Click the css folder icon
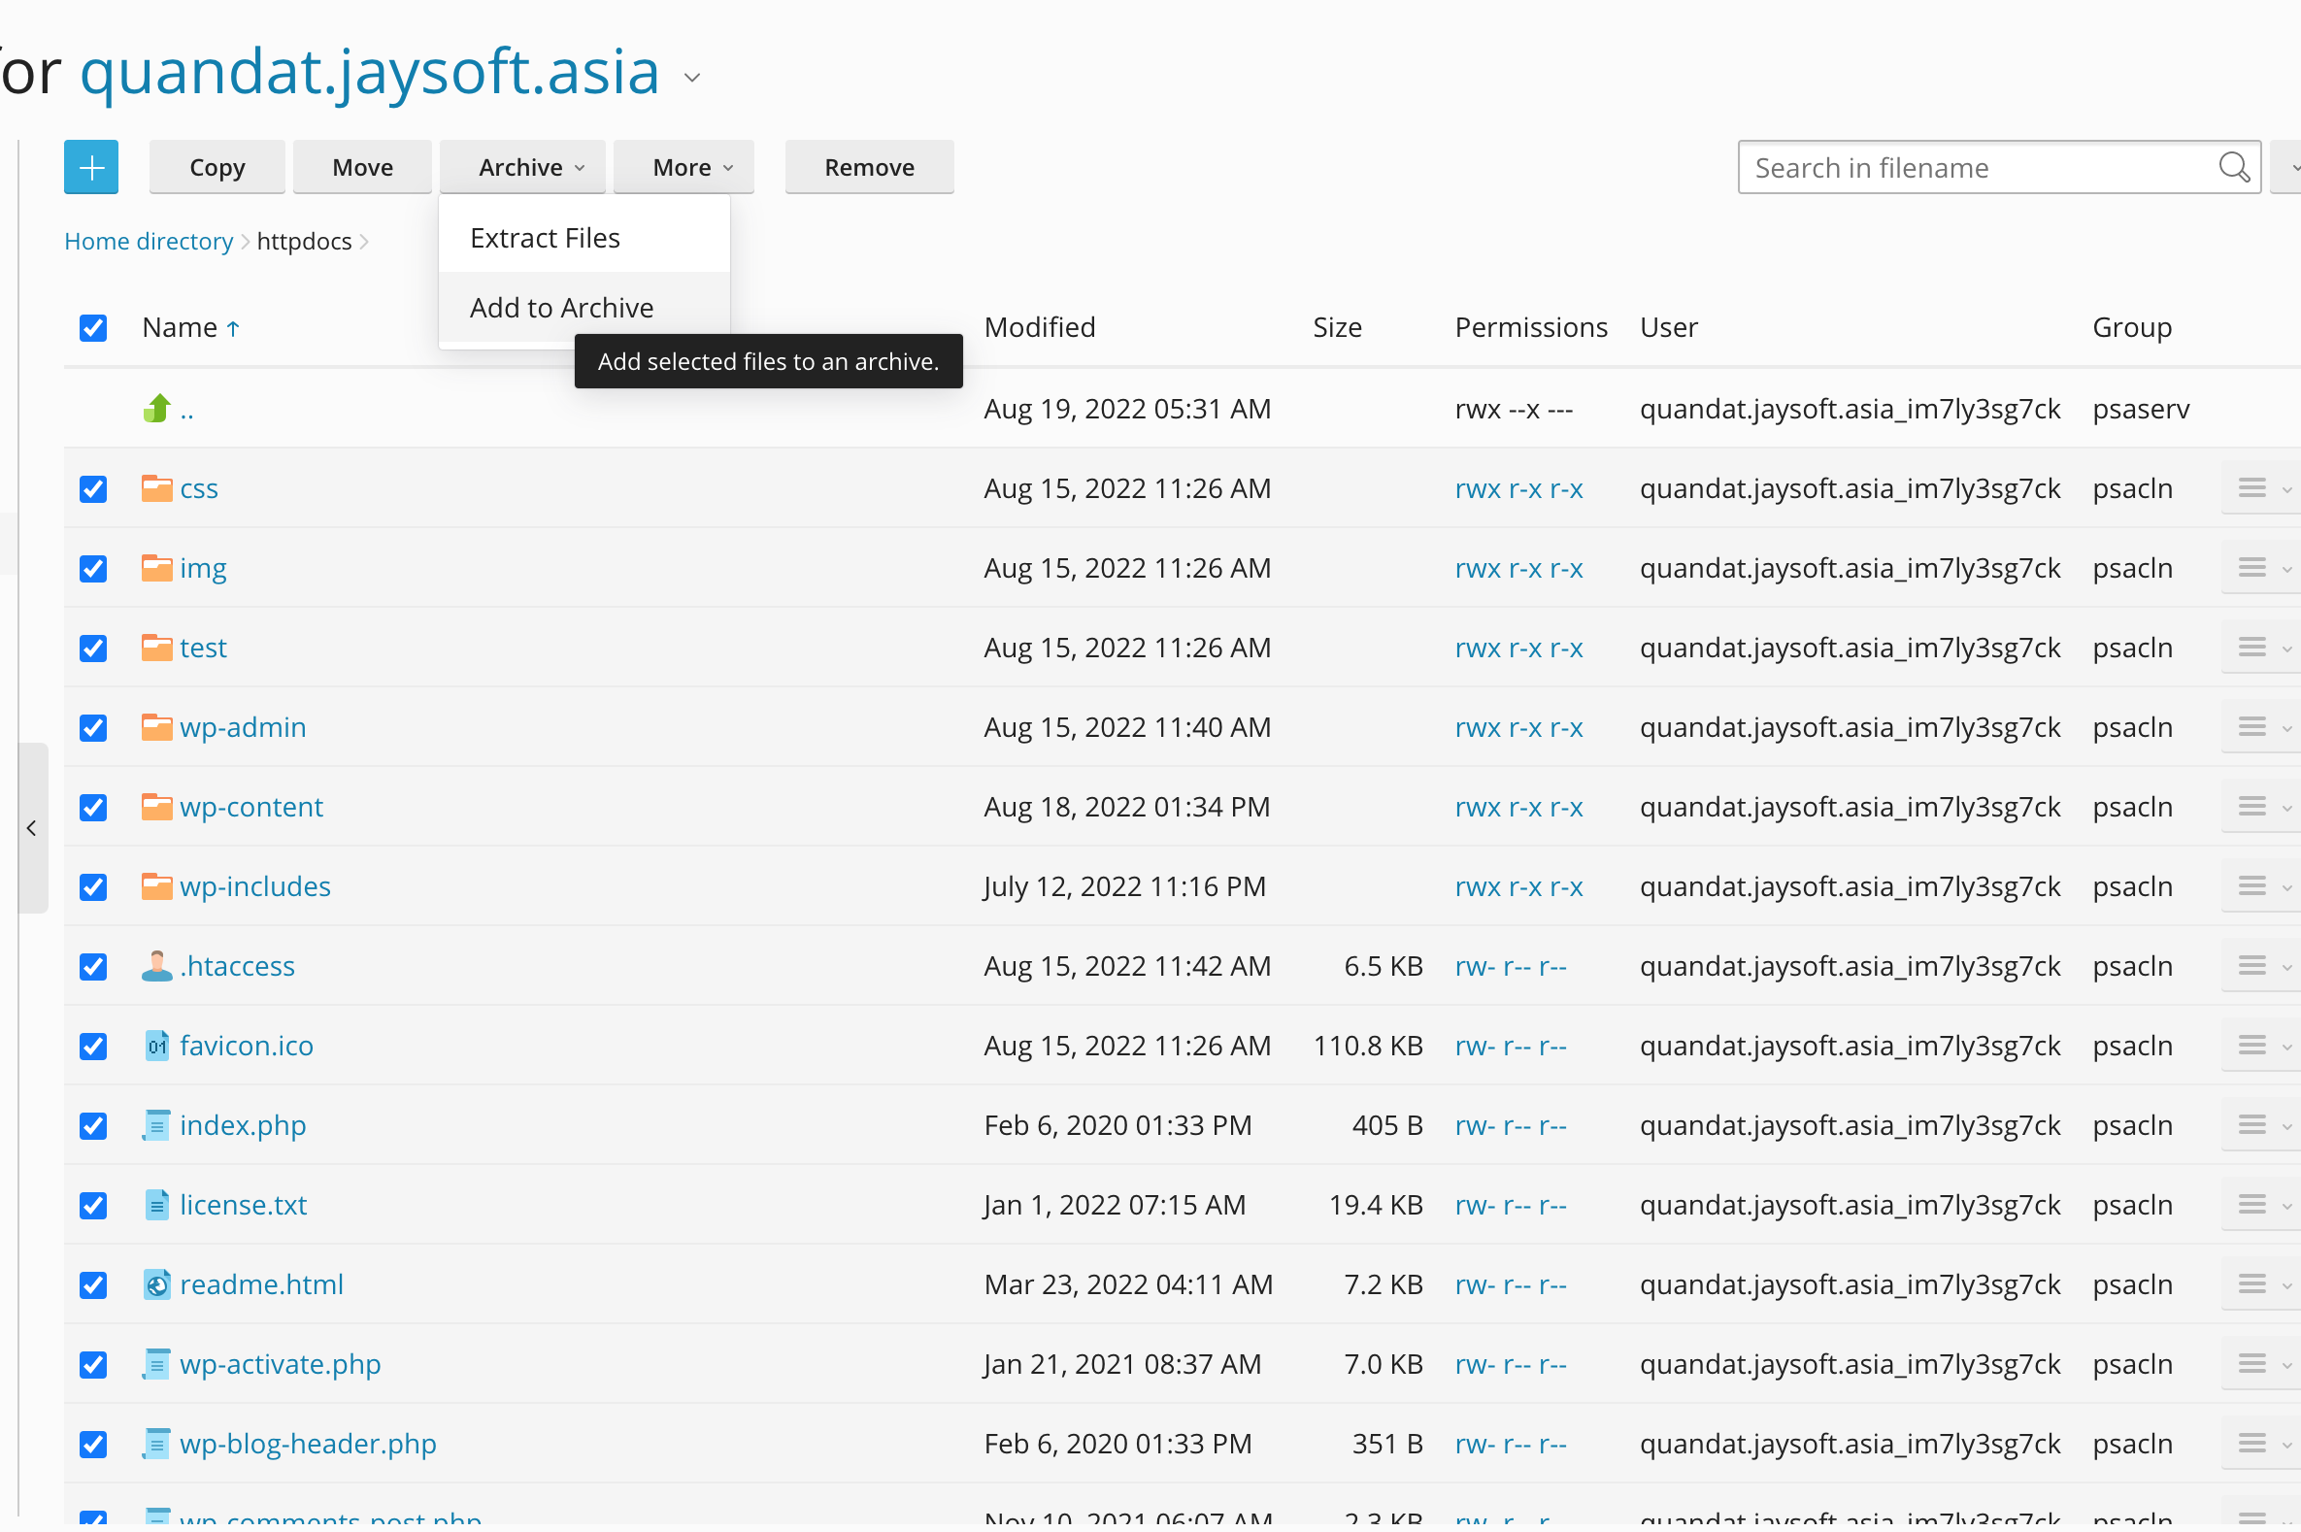 coord(156,487)
